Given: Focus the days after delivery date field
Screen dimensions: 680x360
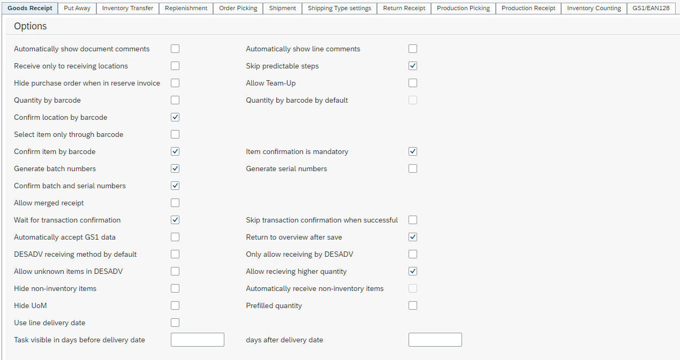Looking at the screenshot, I should [x=435, y=340].
